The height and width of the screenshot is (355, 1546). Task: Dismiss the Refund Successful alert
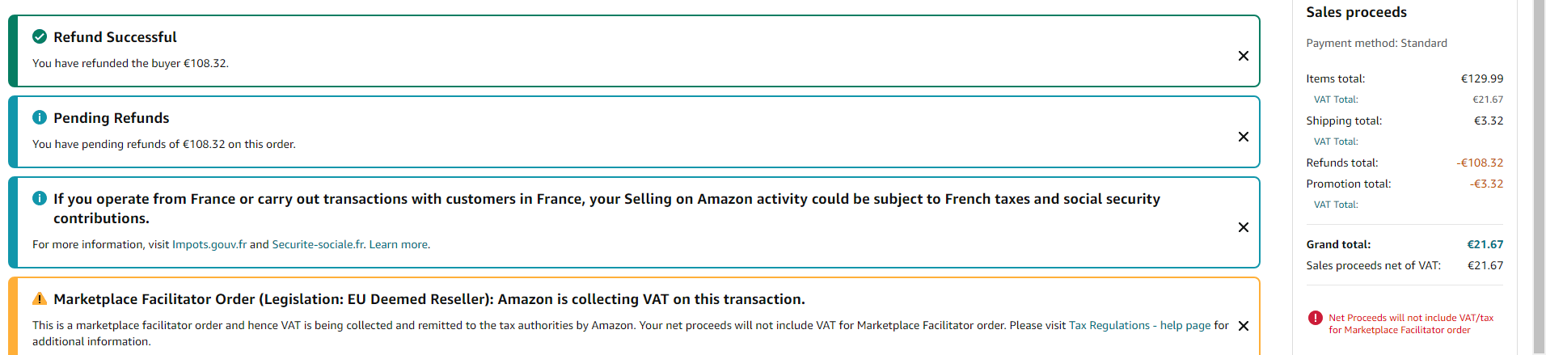[1243, 56]
